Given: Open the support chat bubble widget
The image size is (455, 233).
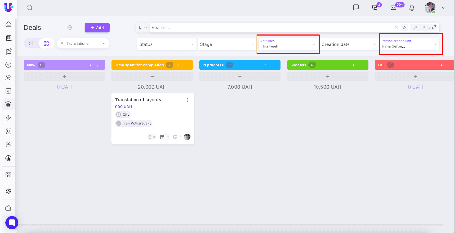Looking at the screenshot, I should 12,222.
